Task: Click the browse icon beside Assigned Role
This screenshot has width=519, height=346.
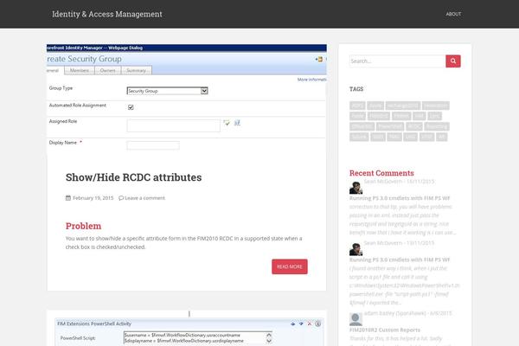Action: tap(237, 123)
